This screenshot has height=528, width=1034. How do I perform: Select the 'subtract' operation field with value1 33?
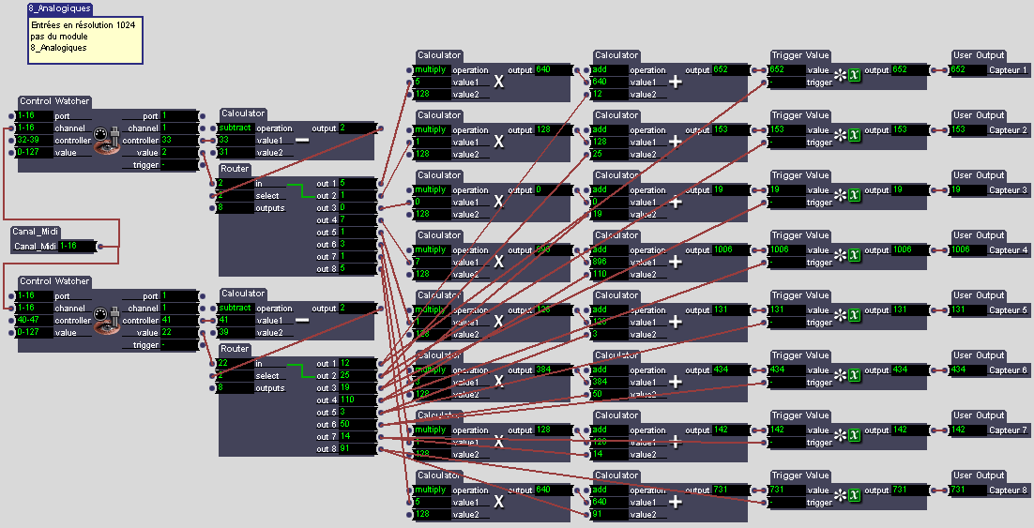(235, 128)
